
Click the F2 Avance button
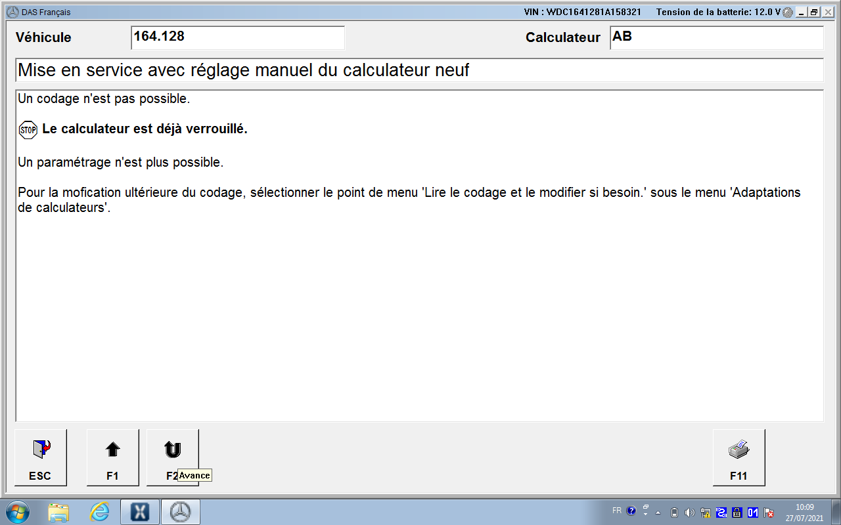(x=172, y=457)
